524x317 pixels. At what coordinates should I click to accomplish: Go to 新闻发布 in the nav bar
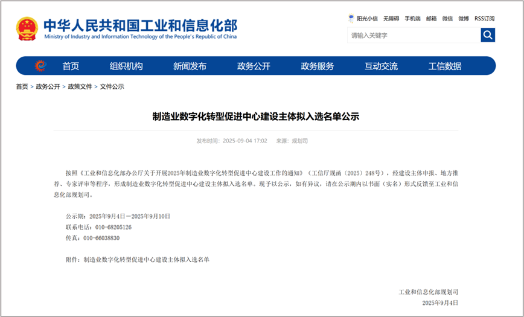(190, 66)
